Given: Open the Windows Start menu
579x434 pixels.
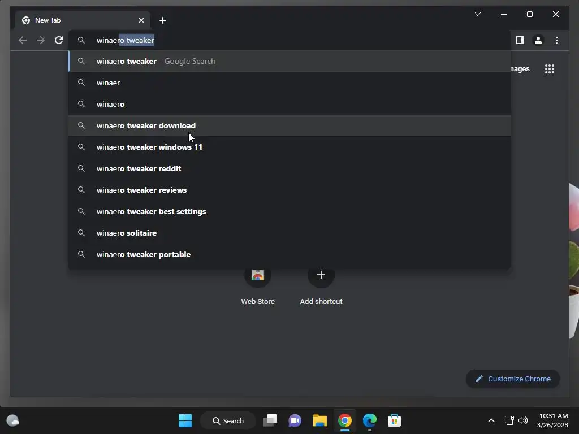Looking at the screenshot, I should [185, 420].
